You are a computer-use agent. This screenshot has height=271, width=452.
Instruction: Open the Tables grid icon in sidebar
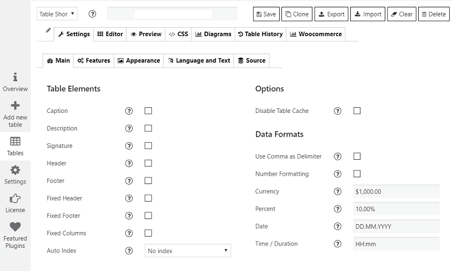(15, 141)
